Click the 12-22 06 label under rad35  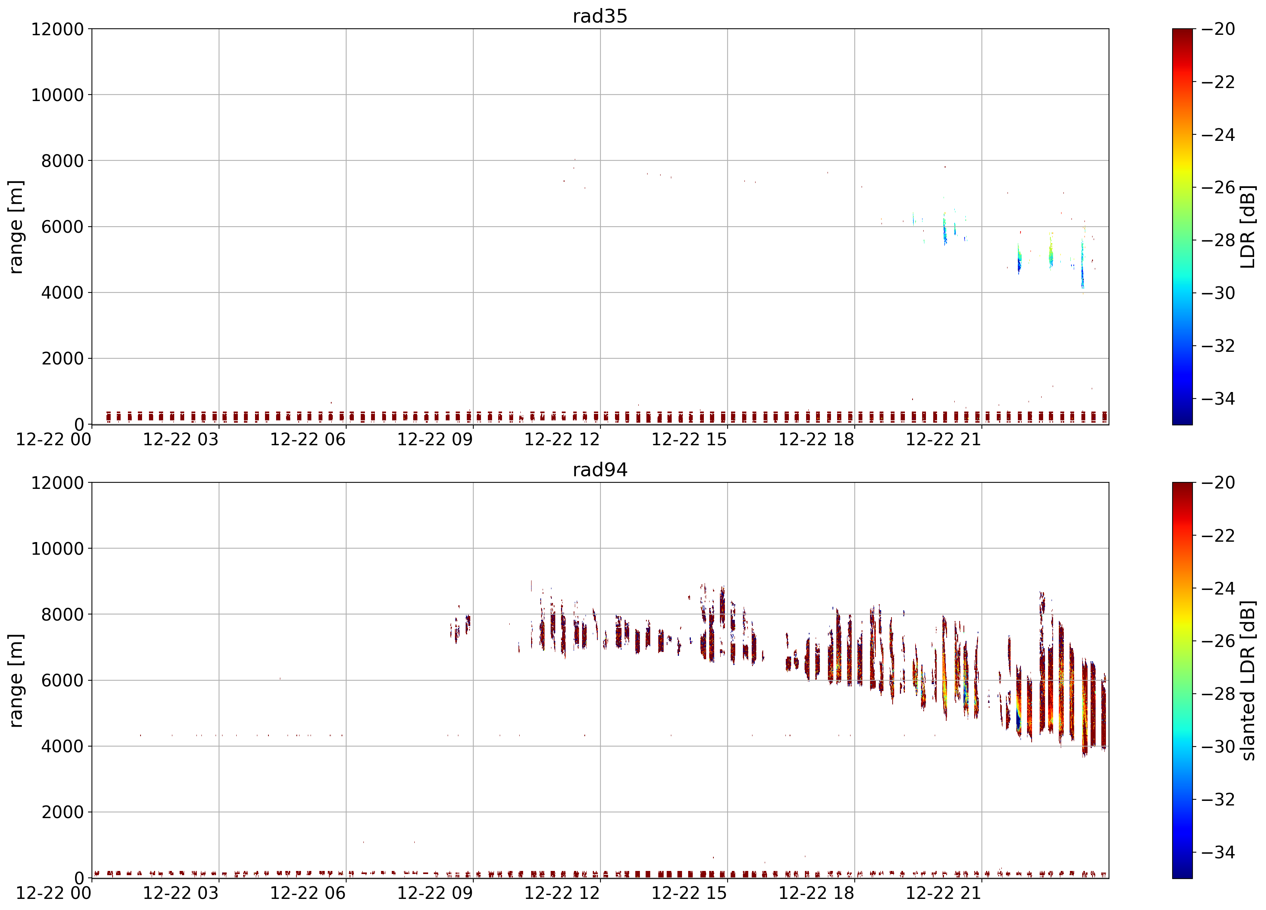coord(308,439)
